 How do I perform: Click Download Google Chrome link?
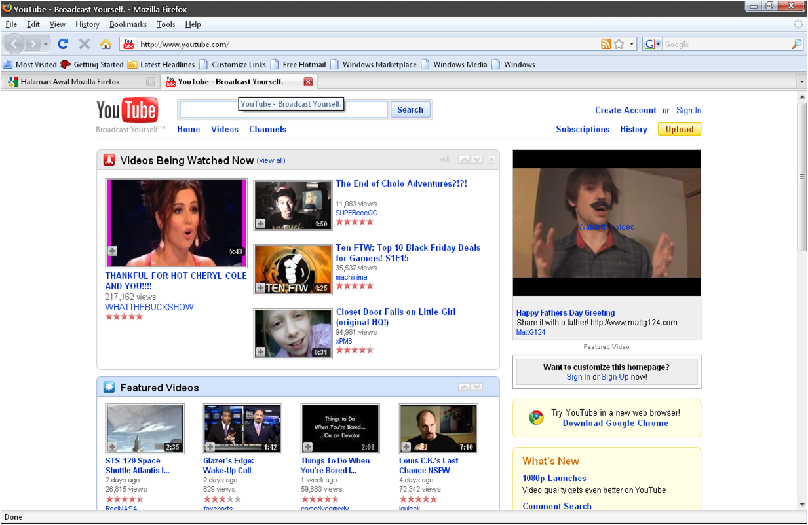pyautogui.click(x=615, y=423)
